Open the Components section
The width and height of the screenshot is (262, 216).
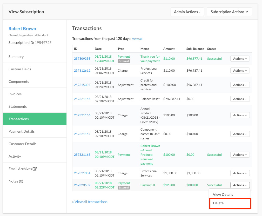tap(35, 82)
